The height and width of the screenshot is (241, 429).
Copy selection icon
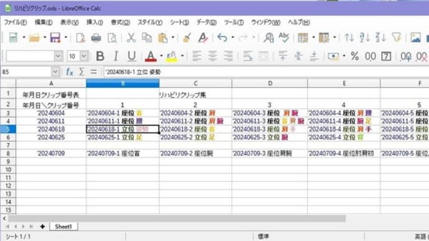coord(147,38)
